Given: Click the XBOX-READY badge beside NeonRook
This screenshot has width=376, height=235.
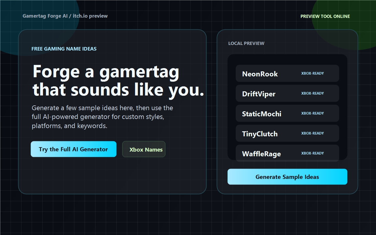Looking at the screenshot, I should (x=313, y=73).
